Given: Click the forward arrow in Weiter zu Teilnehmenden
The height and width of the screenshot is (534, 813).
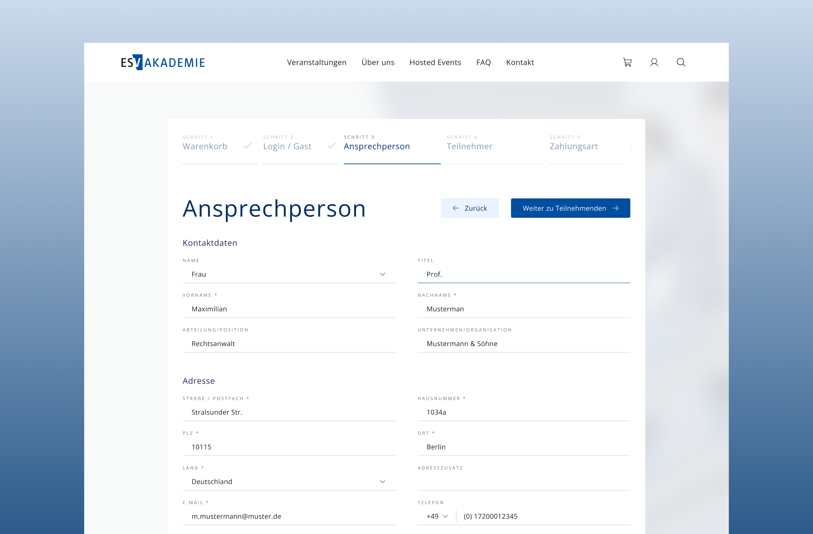Looking at the screenshot, I should [x=616, y=208].
